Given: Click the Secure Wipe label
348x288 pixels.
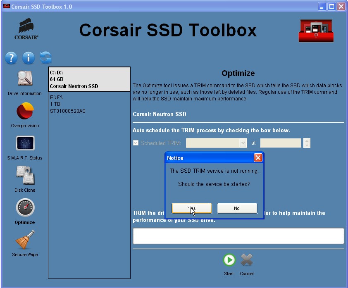Looking at the screenshot, I should [x=25, y=255].
